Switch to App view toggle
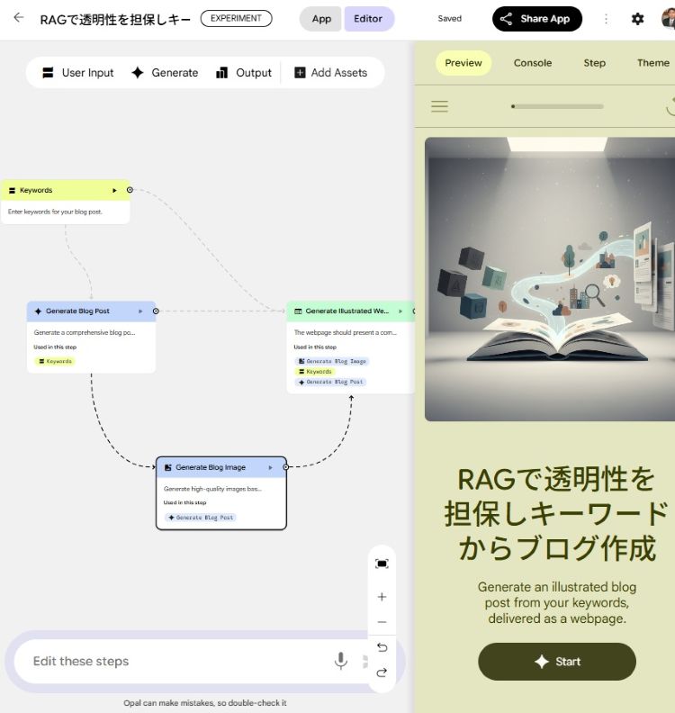 click(321, 19)
